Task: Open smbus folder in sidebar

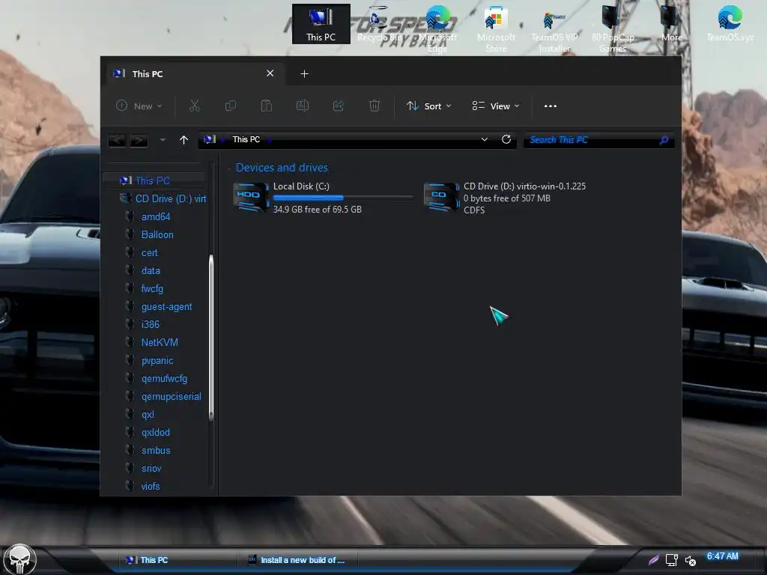Action: tap(156, 451)
